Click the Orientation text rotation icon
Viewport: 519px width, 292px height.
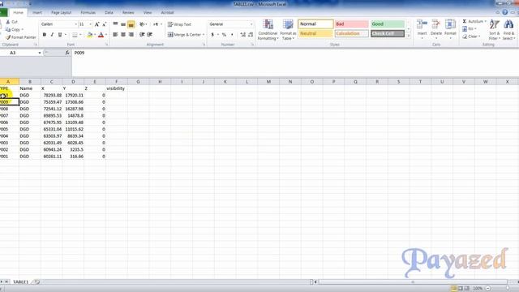143,24
